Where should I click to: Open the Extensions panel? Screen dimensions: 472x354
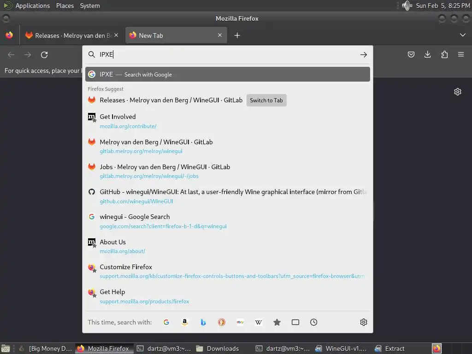coord(444,54)
